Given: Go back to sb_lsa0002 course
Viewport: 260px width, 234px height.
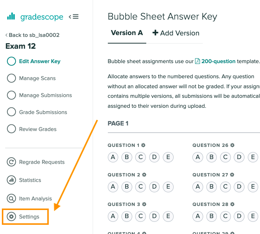Looking at the screenshot, I should point(32,35).
